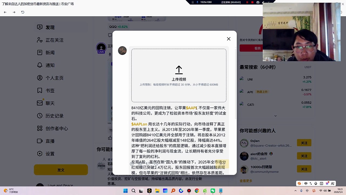346x195 pixels.
Task: Open the red record app on taskbar
Action: pyautogui.click(x=189, y=191)
